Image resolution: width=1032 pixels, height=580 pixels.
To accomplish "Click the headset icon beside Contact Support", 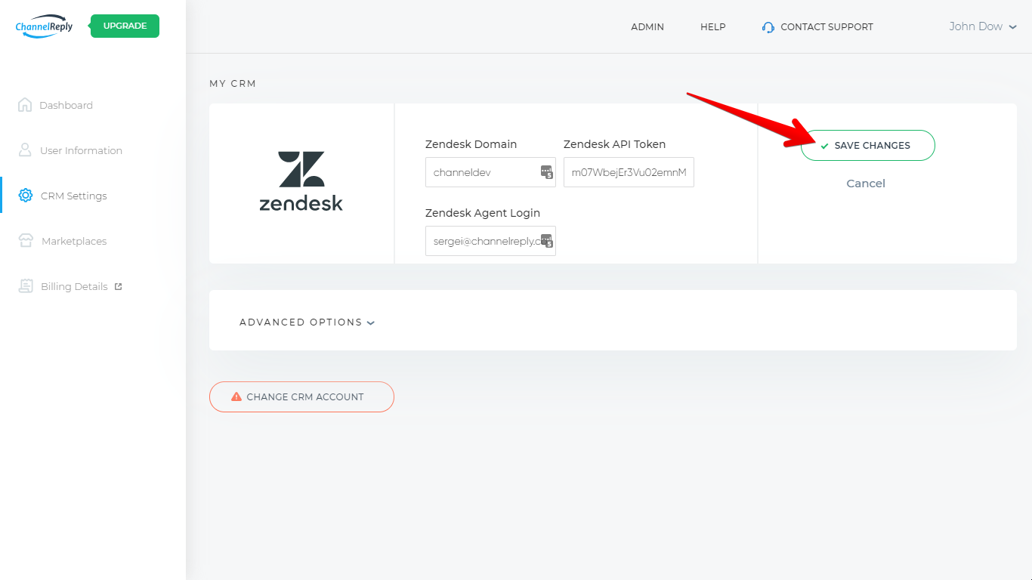I will (768, 27).
